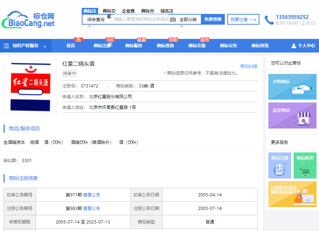Click the 商标注册 service tile
319x231 pixels.
280,165
